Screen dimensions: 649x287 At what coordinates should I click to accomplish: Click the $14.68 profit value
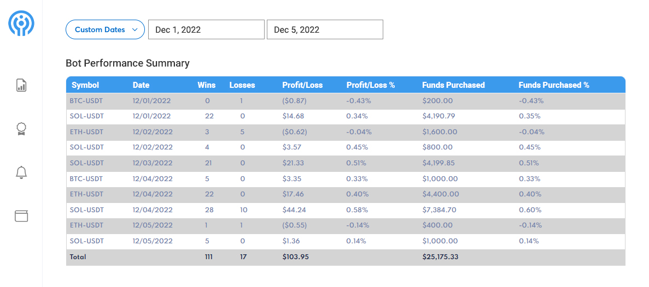(x=293, y=116)
